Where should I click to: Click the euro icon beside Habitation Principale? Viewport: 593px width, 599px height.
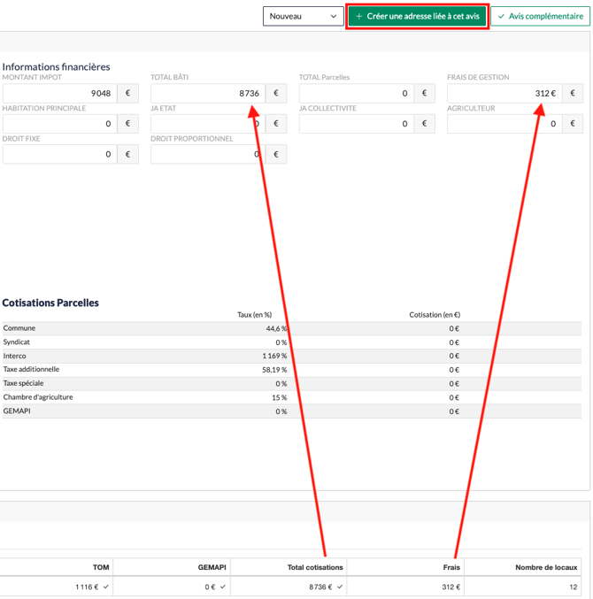(127, 124)
